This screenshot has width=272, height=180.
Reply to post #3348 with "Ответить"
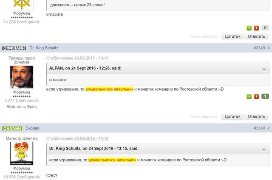257,116
